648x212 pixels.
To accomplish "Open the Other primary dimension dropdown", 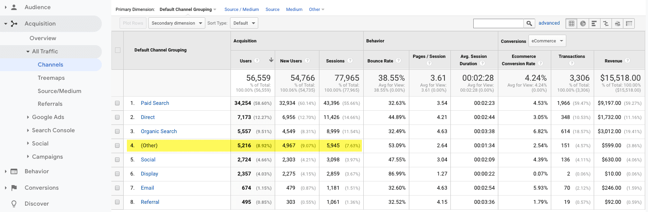I will [x=317, y=9].
